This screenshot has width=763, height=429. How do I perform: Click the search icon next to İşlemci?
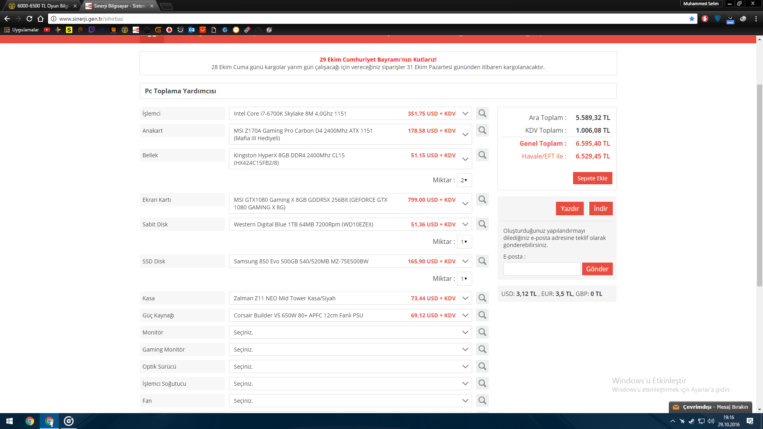(x=482, y=114)
